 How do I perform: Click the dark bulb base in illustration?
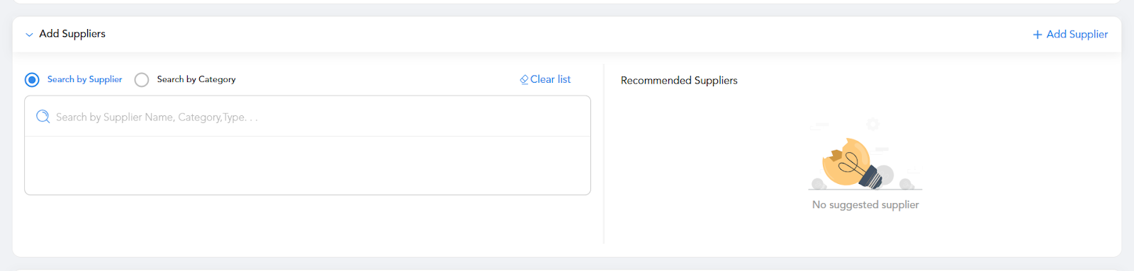[870, 176]
